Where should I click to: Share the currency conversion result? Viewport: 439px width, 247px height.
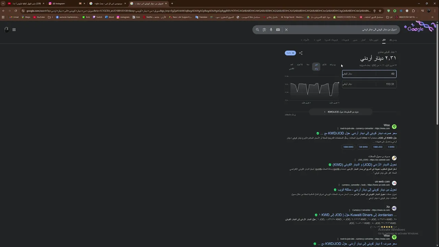point(301,53)
